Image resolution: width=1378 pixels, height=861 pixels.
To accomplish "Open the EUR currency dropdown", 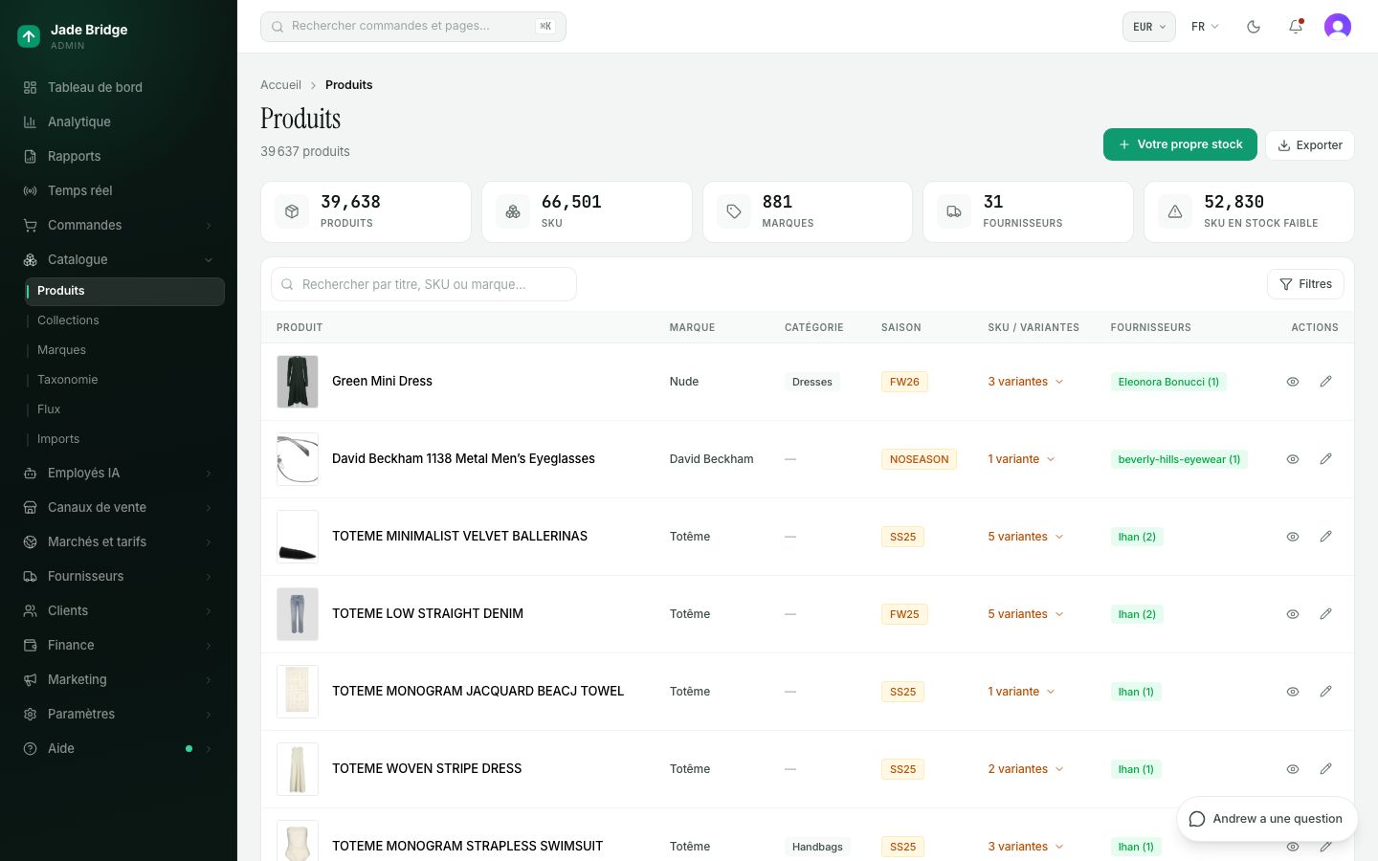I will (1148, 27).
